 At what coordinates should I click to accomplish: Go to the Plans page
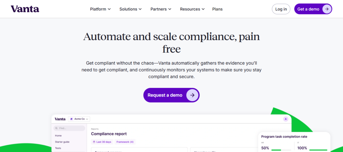(217, 9)
